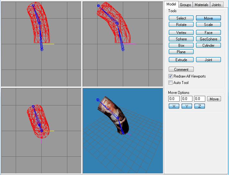Pick the Face tool
This screenshot has height=175, width=229.
pyautogui.click(x=208, y=33)
